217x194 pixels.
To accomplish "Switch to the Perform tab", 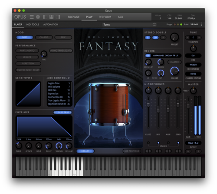I will coord(105,17).
